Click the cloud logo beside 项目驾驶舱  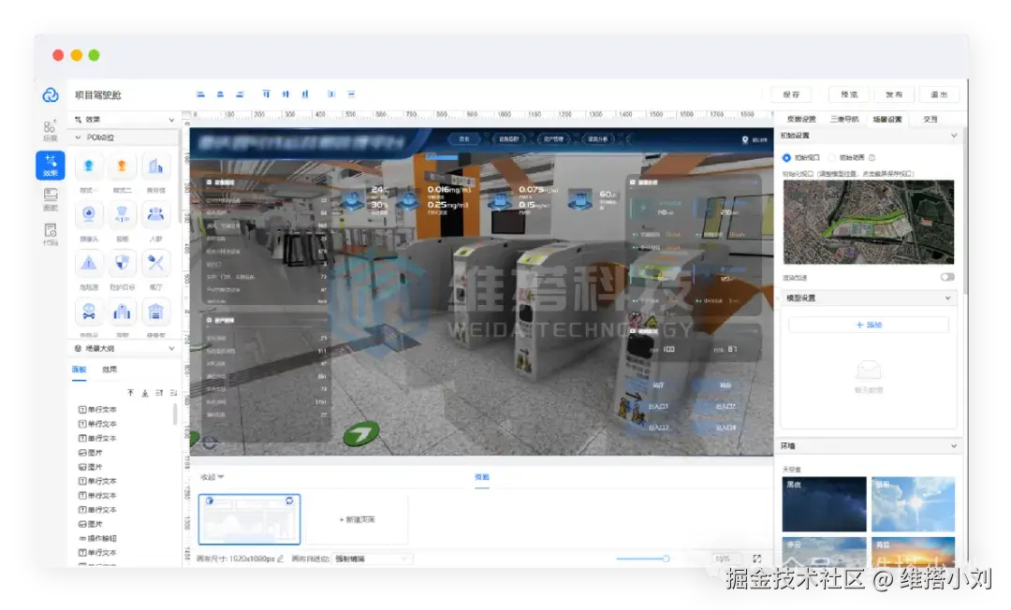click(x=51, y=95)
